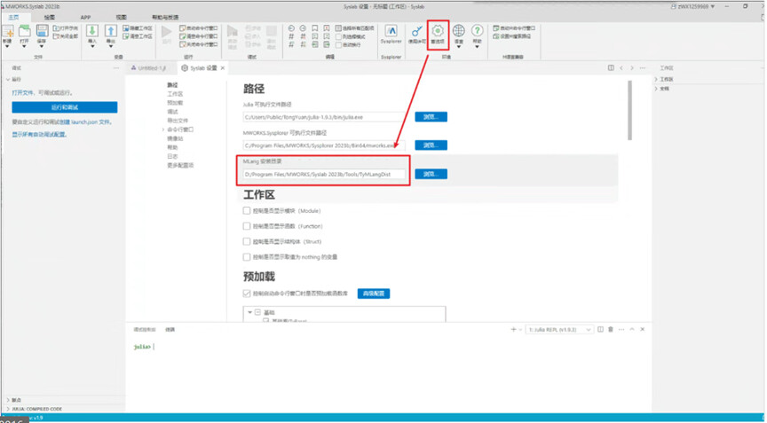Switch to the Help and Feedback ribbon tab
Screen dimensions: 767x423
point(165,17)
